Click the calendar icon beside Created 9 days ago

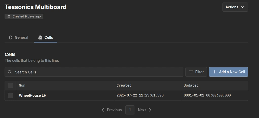point(9,16)
